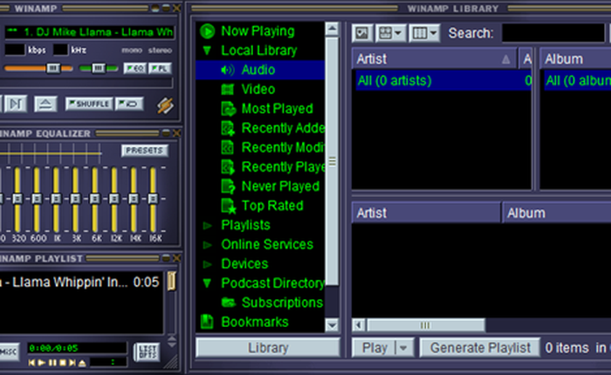Click the horizontal scrollbar left arrow in the track list
This screenshot has height=375, width=611.
(x=359, y=324)
